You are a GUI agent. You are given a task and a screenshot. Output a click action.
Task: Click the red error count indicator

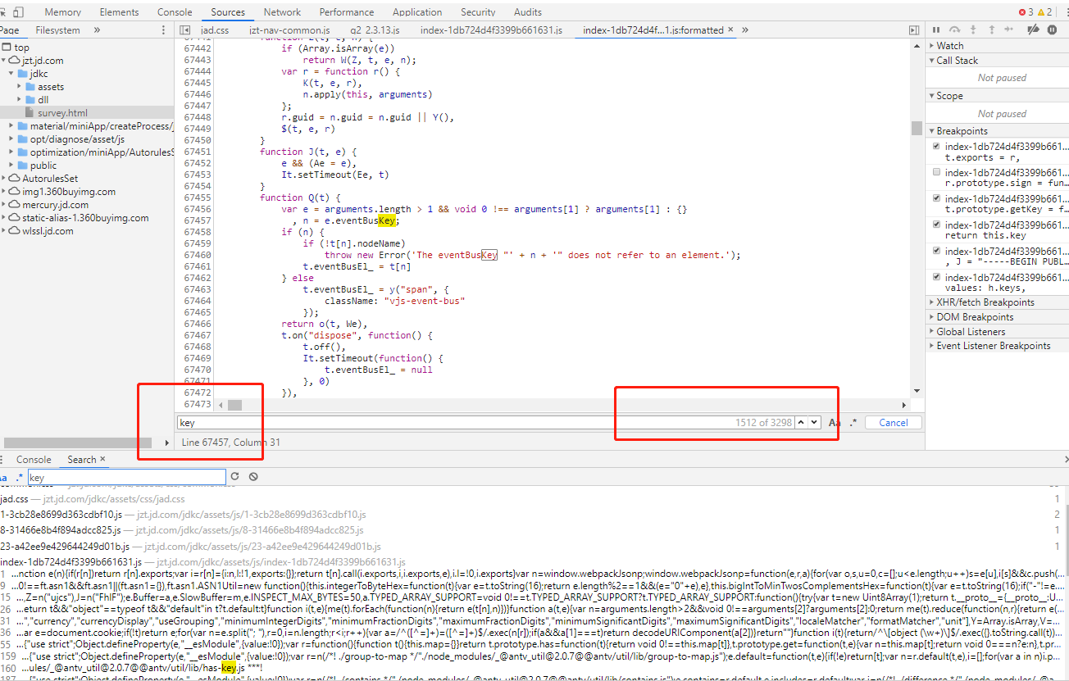1026,12
